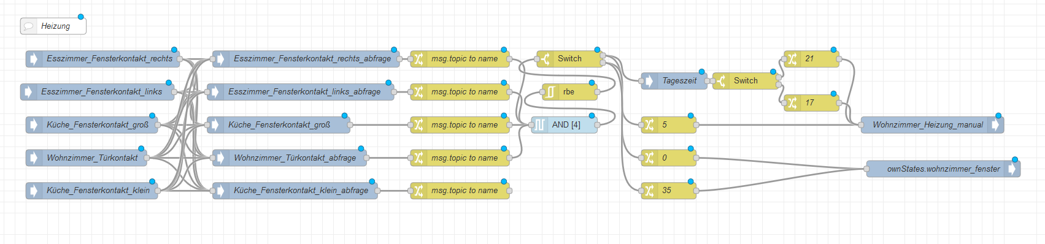
Task: Click Esszimmer_Fensterkontakt_links_abfrage node icon
Action: 215,92
